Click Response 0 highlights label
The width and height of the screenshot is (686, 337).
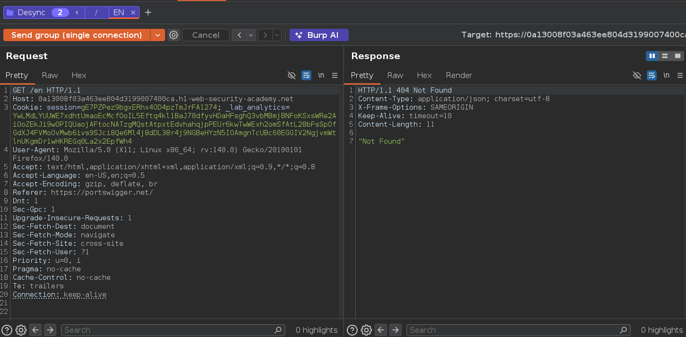662,330
